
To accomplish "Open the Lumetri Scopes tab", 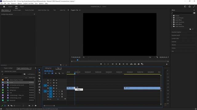I will point(17,10).
